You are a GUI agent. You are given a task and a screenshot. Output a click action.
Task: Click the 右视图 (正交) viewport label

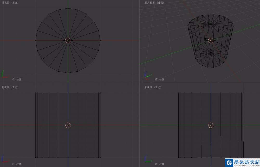pos(153,87)
